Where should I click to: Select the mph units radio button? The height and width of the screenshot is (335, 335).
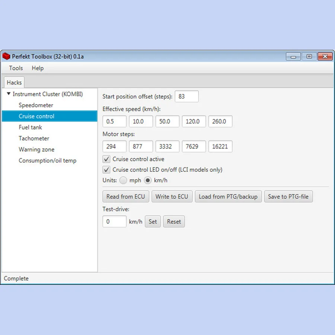[123, 180]
